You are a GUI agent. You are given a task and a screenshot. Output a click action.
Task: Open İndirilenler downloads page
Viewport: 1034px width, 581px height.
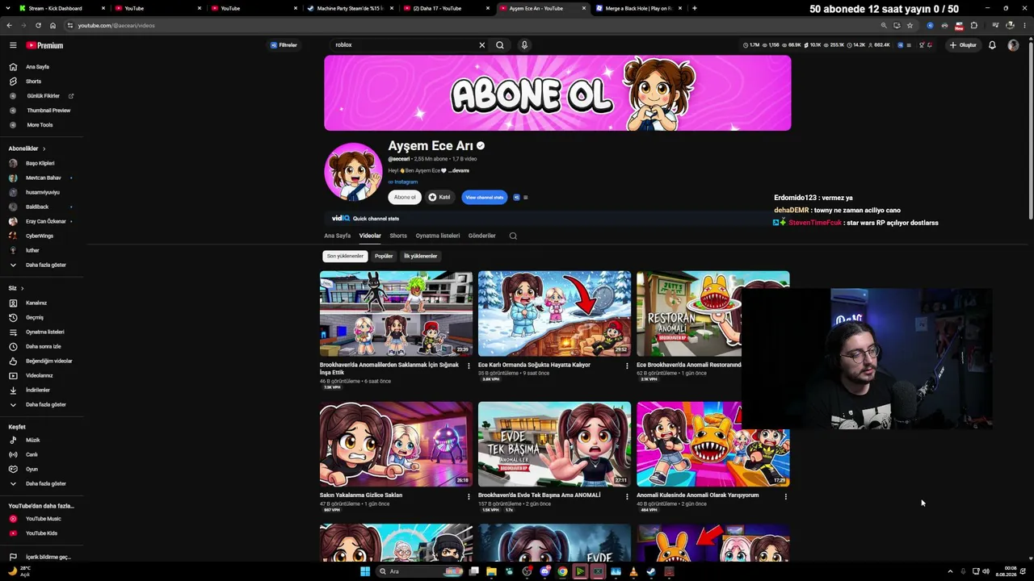pos(42,390)
